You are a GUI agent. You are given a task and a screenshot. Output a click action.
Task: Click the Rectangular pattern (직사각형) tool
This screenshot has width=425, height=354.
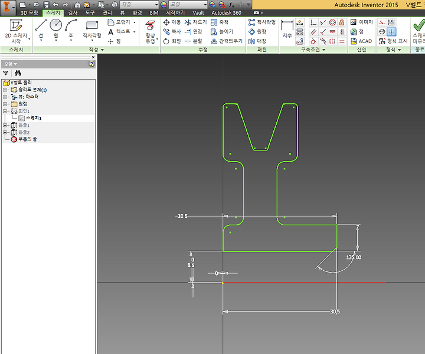[x=262, y=22]
